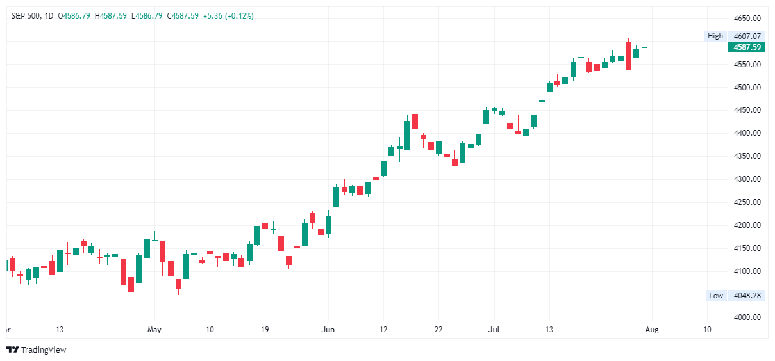Click the 4150.00 price axis label

[x=747, y=248]
